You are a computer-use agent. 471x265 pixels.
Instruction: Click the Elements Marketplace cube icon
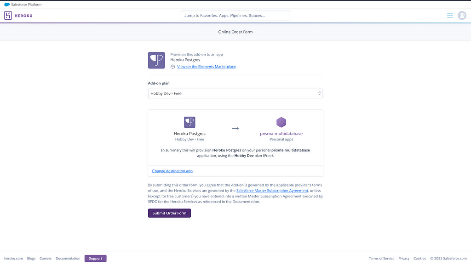[173, 67]
